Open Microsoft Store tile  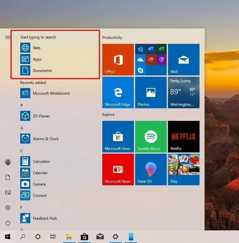(x=118, y=137)
